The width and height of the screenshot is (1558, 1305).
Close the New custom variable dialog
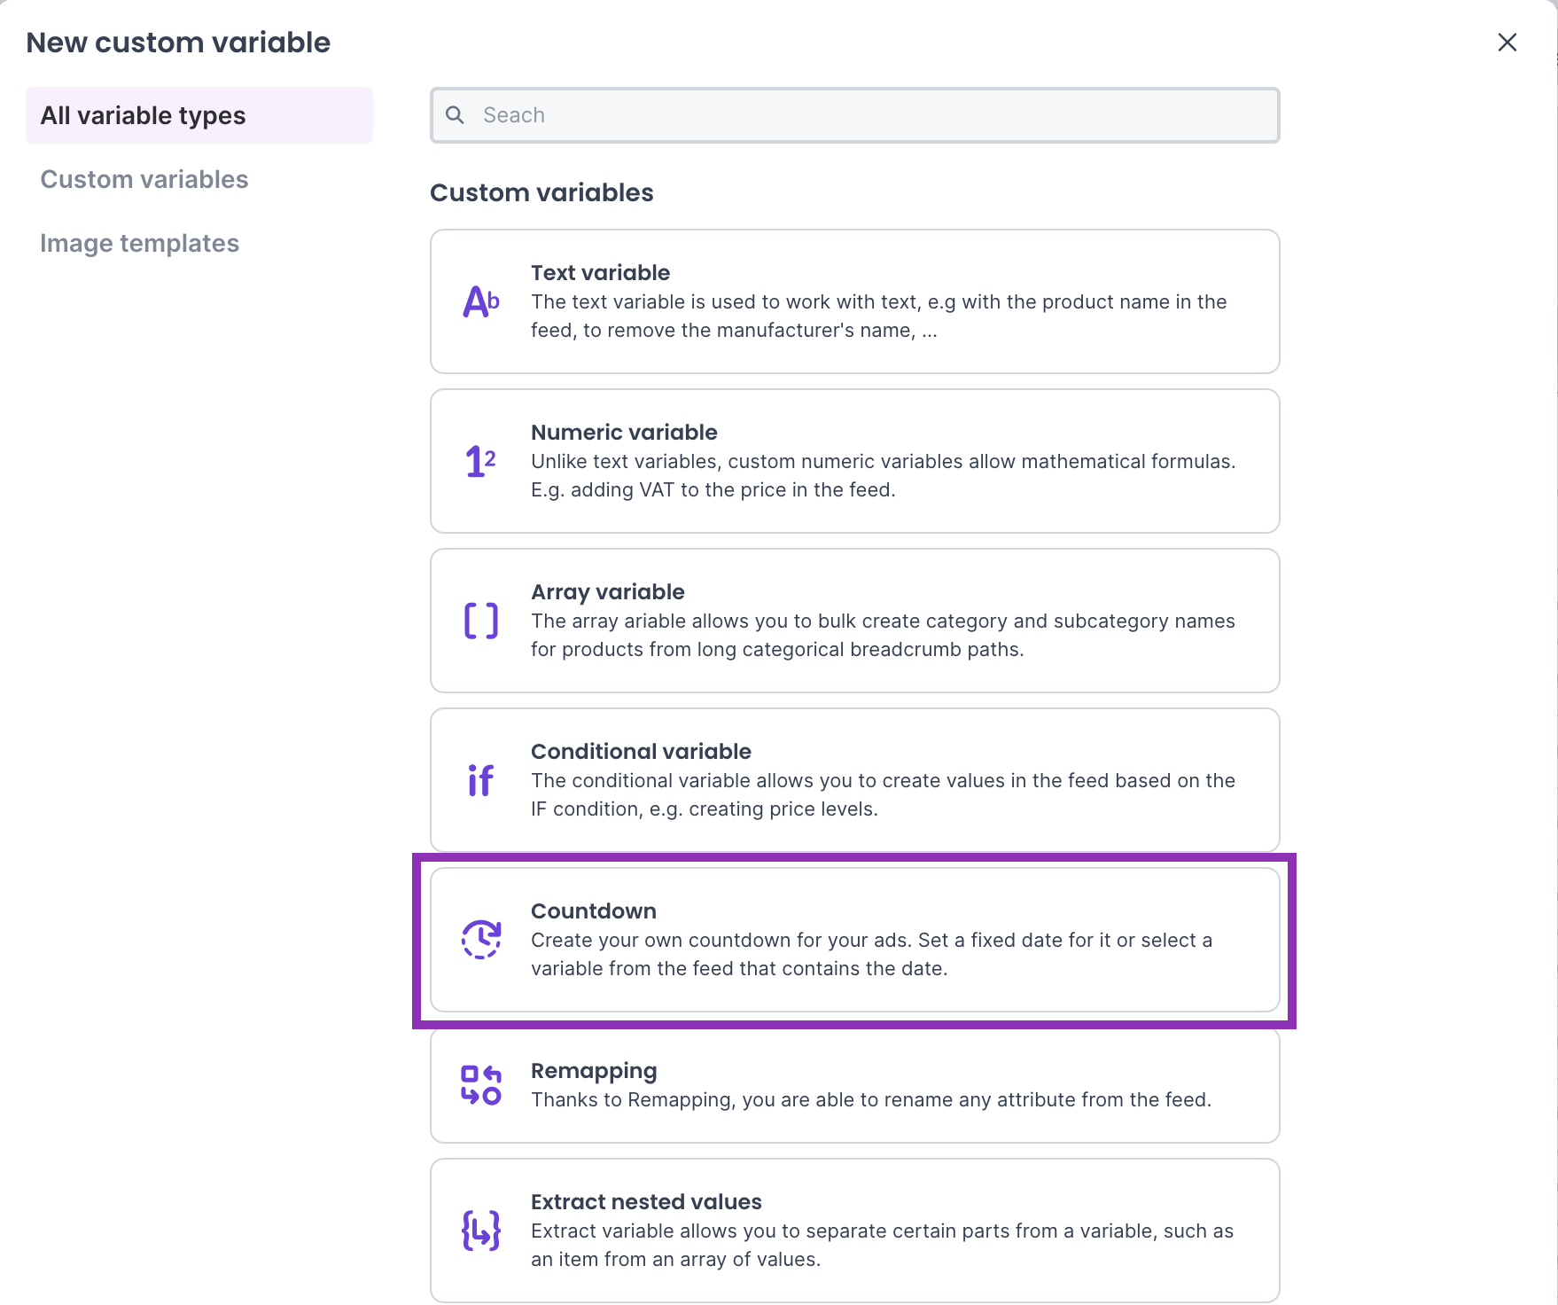(x=1507, y=43)
